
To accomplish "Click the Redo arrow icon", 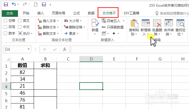I will pyautogui.click(x=25, y=4).
